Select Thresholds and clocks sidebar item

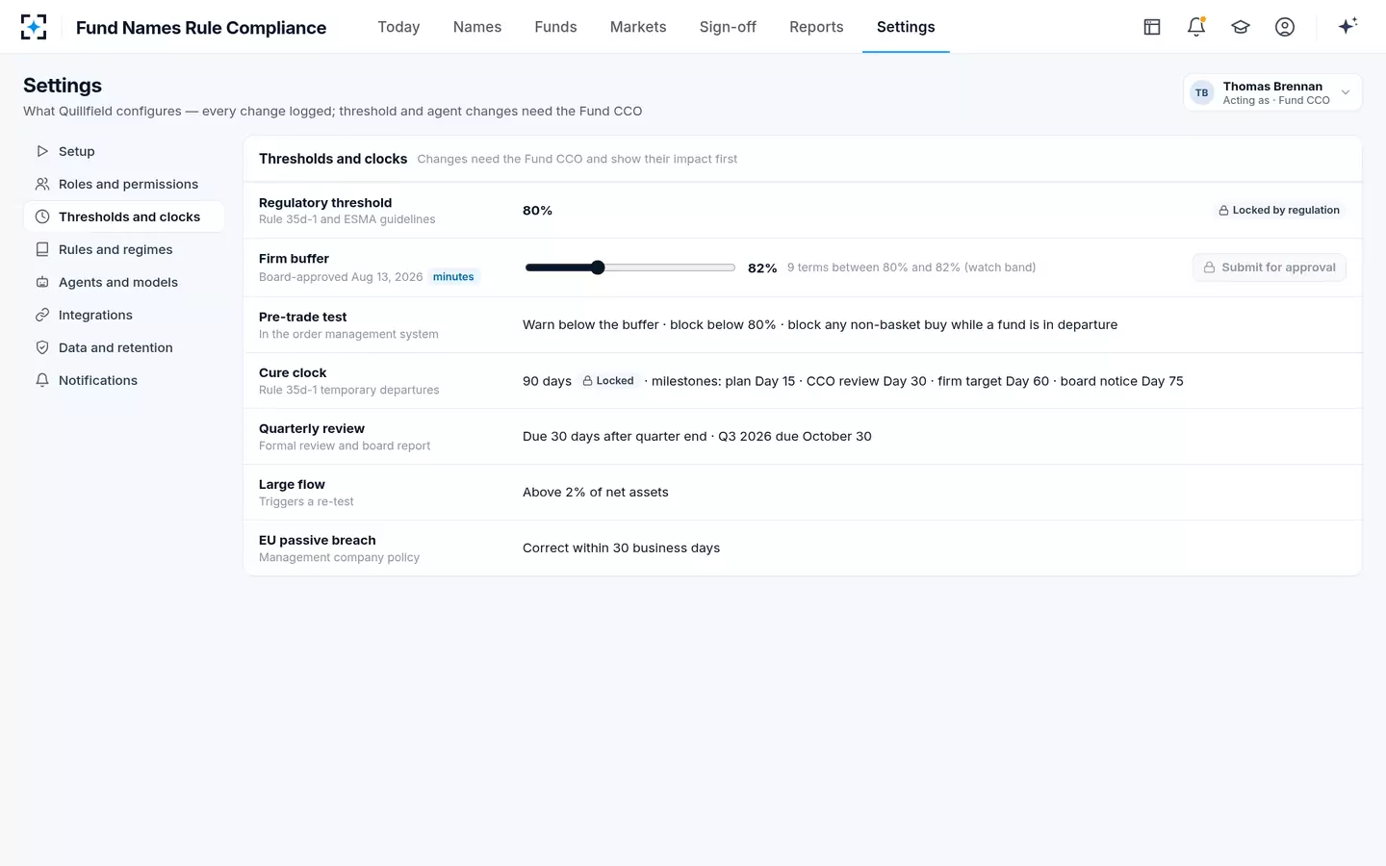(x=123, y=216)
